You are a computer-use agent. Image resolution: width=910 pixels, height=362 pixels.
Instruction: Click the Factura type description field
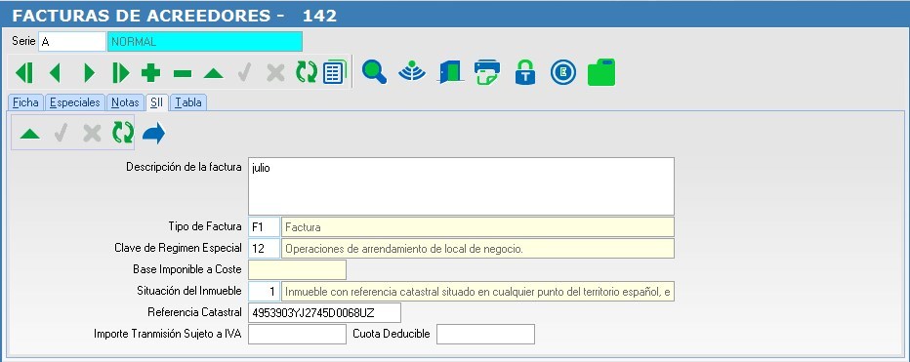coord(477,226)
